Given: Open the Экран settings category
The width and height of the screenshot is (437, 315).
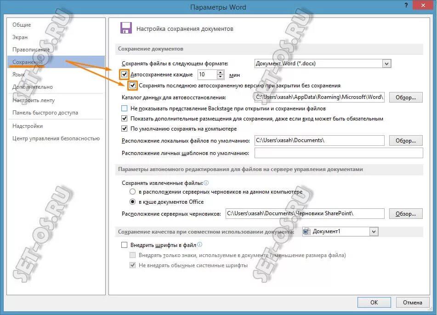Looking at the screenshot, I should (56, 37).
